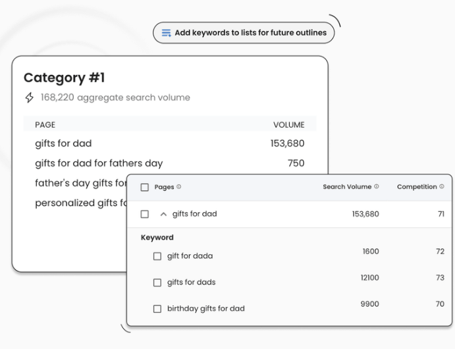Sort by the Search Volume column header
Screen dimensions: 455x349
pos(347,187)
